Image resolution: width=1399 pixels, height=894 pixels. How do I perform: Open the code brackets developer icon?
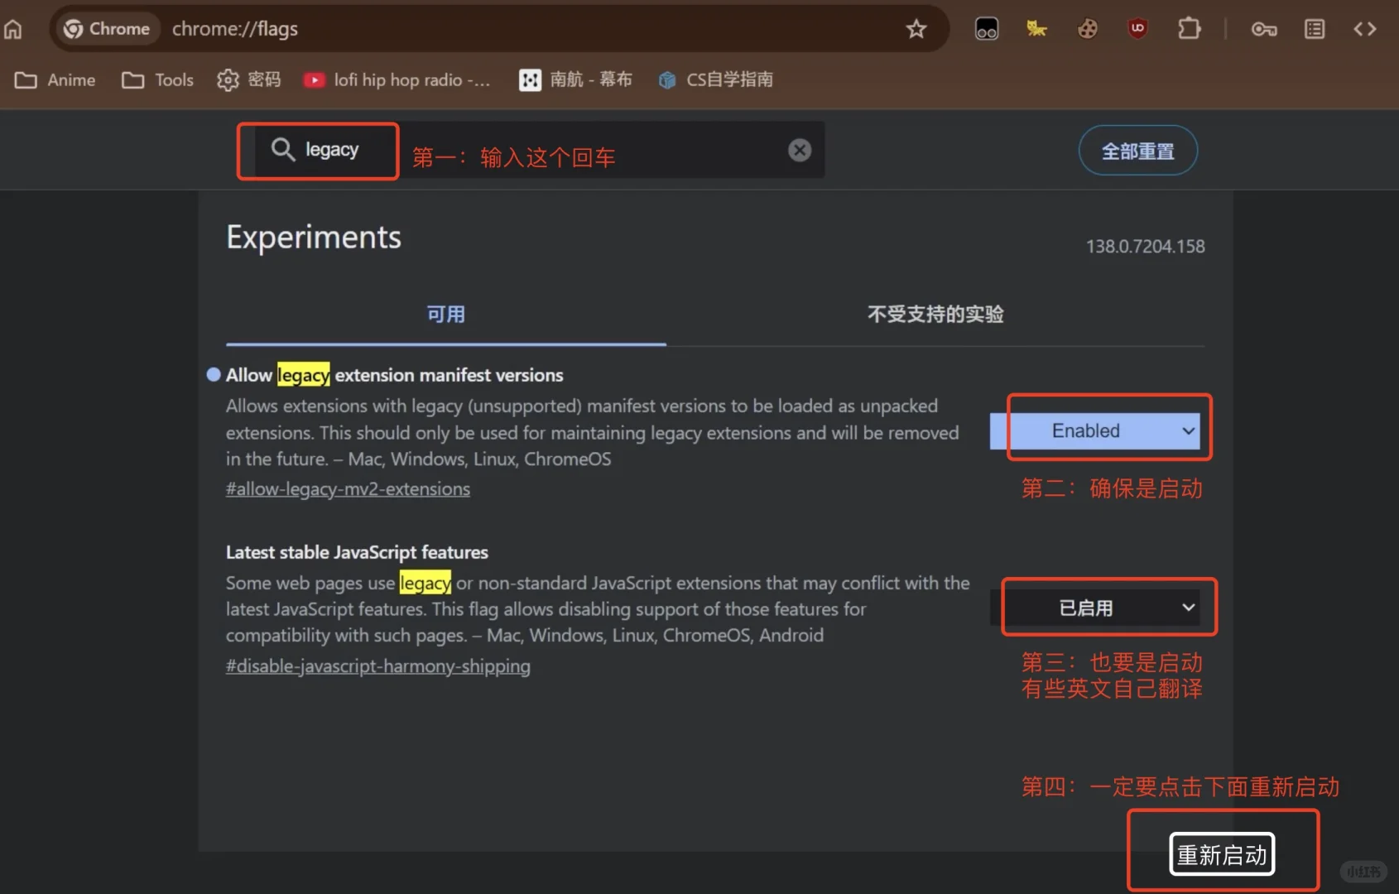point(1366,28)
